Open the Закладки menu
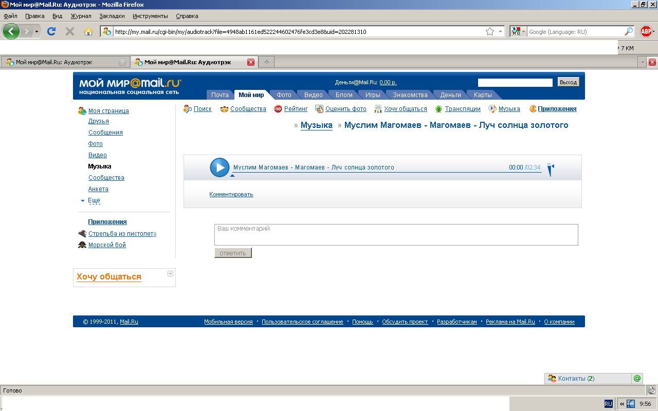The height and width of the screenshot is (411, 658). tap(112, 16)
